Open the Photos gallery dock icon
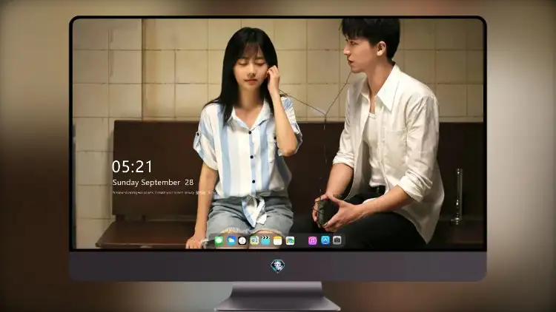Image resolution: width=556 pixels, height=312 pixels. coord(290,241)
